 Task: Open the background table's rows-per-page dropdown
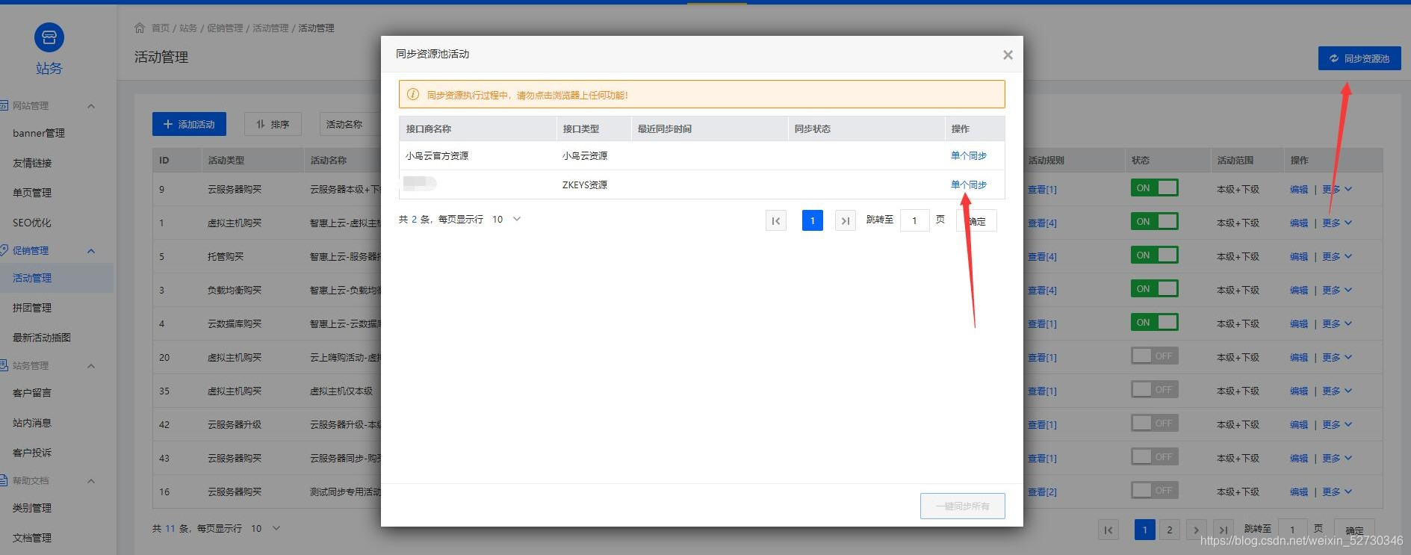[265, 528]
